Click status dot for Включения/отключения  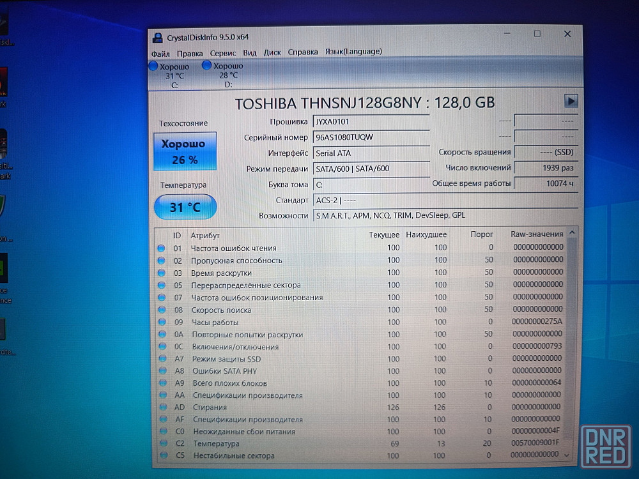[162, 347]
